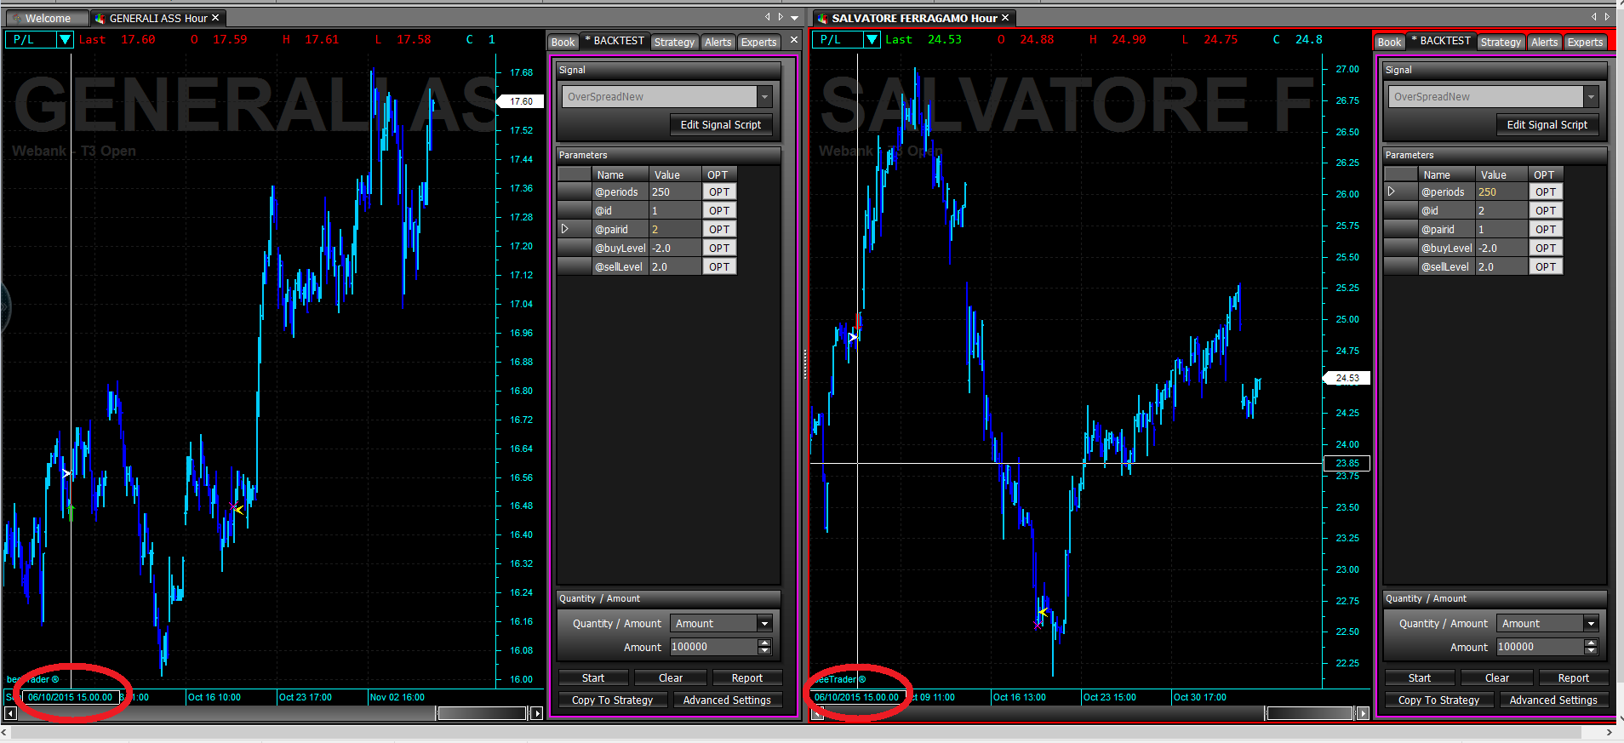This screenshot has width=1624, height=743.
Task: Close the left backtest side panel
Action: click(794, 40)
